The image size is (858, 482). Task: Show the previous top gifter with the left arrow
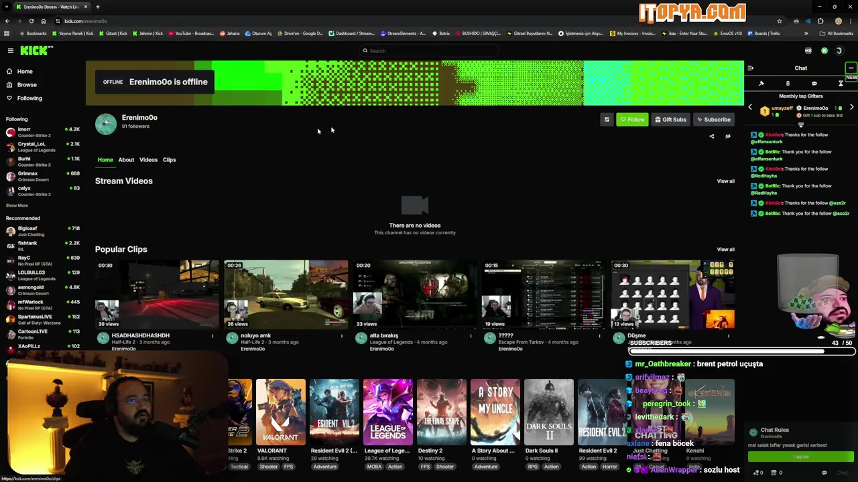point(750,108)
